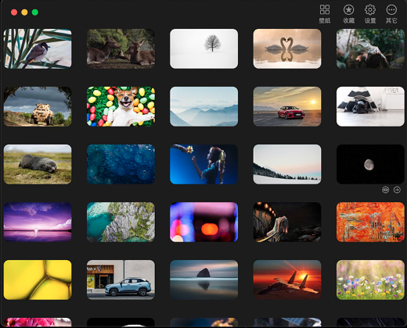Choose the black dog in teepee wallpaper
The height and width of the screenshot is (328, 407).
point(370,106)
